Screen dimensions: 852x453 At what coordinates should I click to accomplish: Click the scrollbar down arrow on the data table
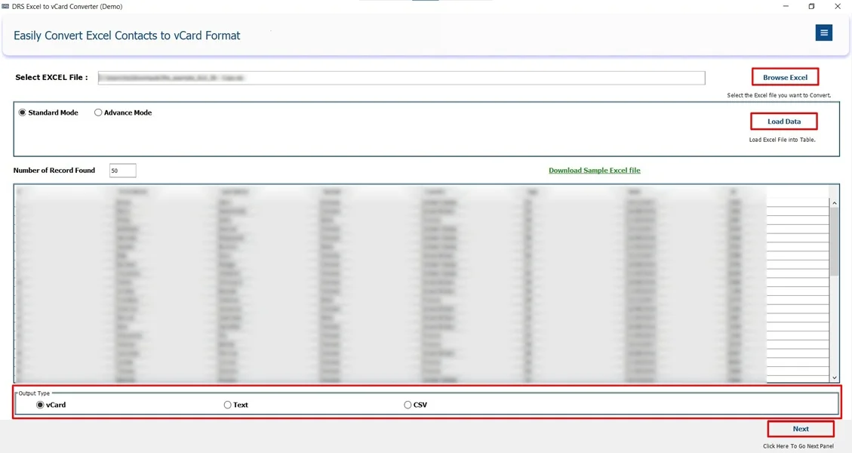834,377
